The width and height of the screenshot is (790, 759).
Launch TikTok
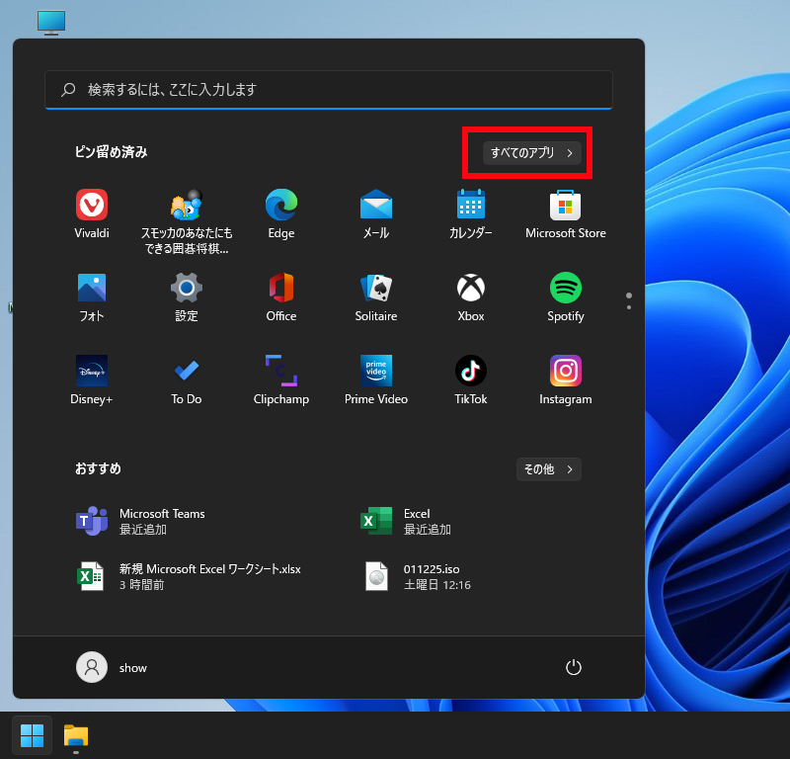point(471,380)
